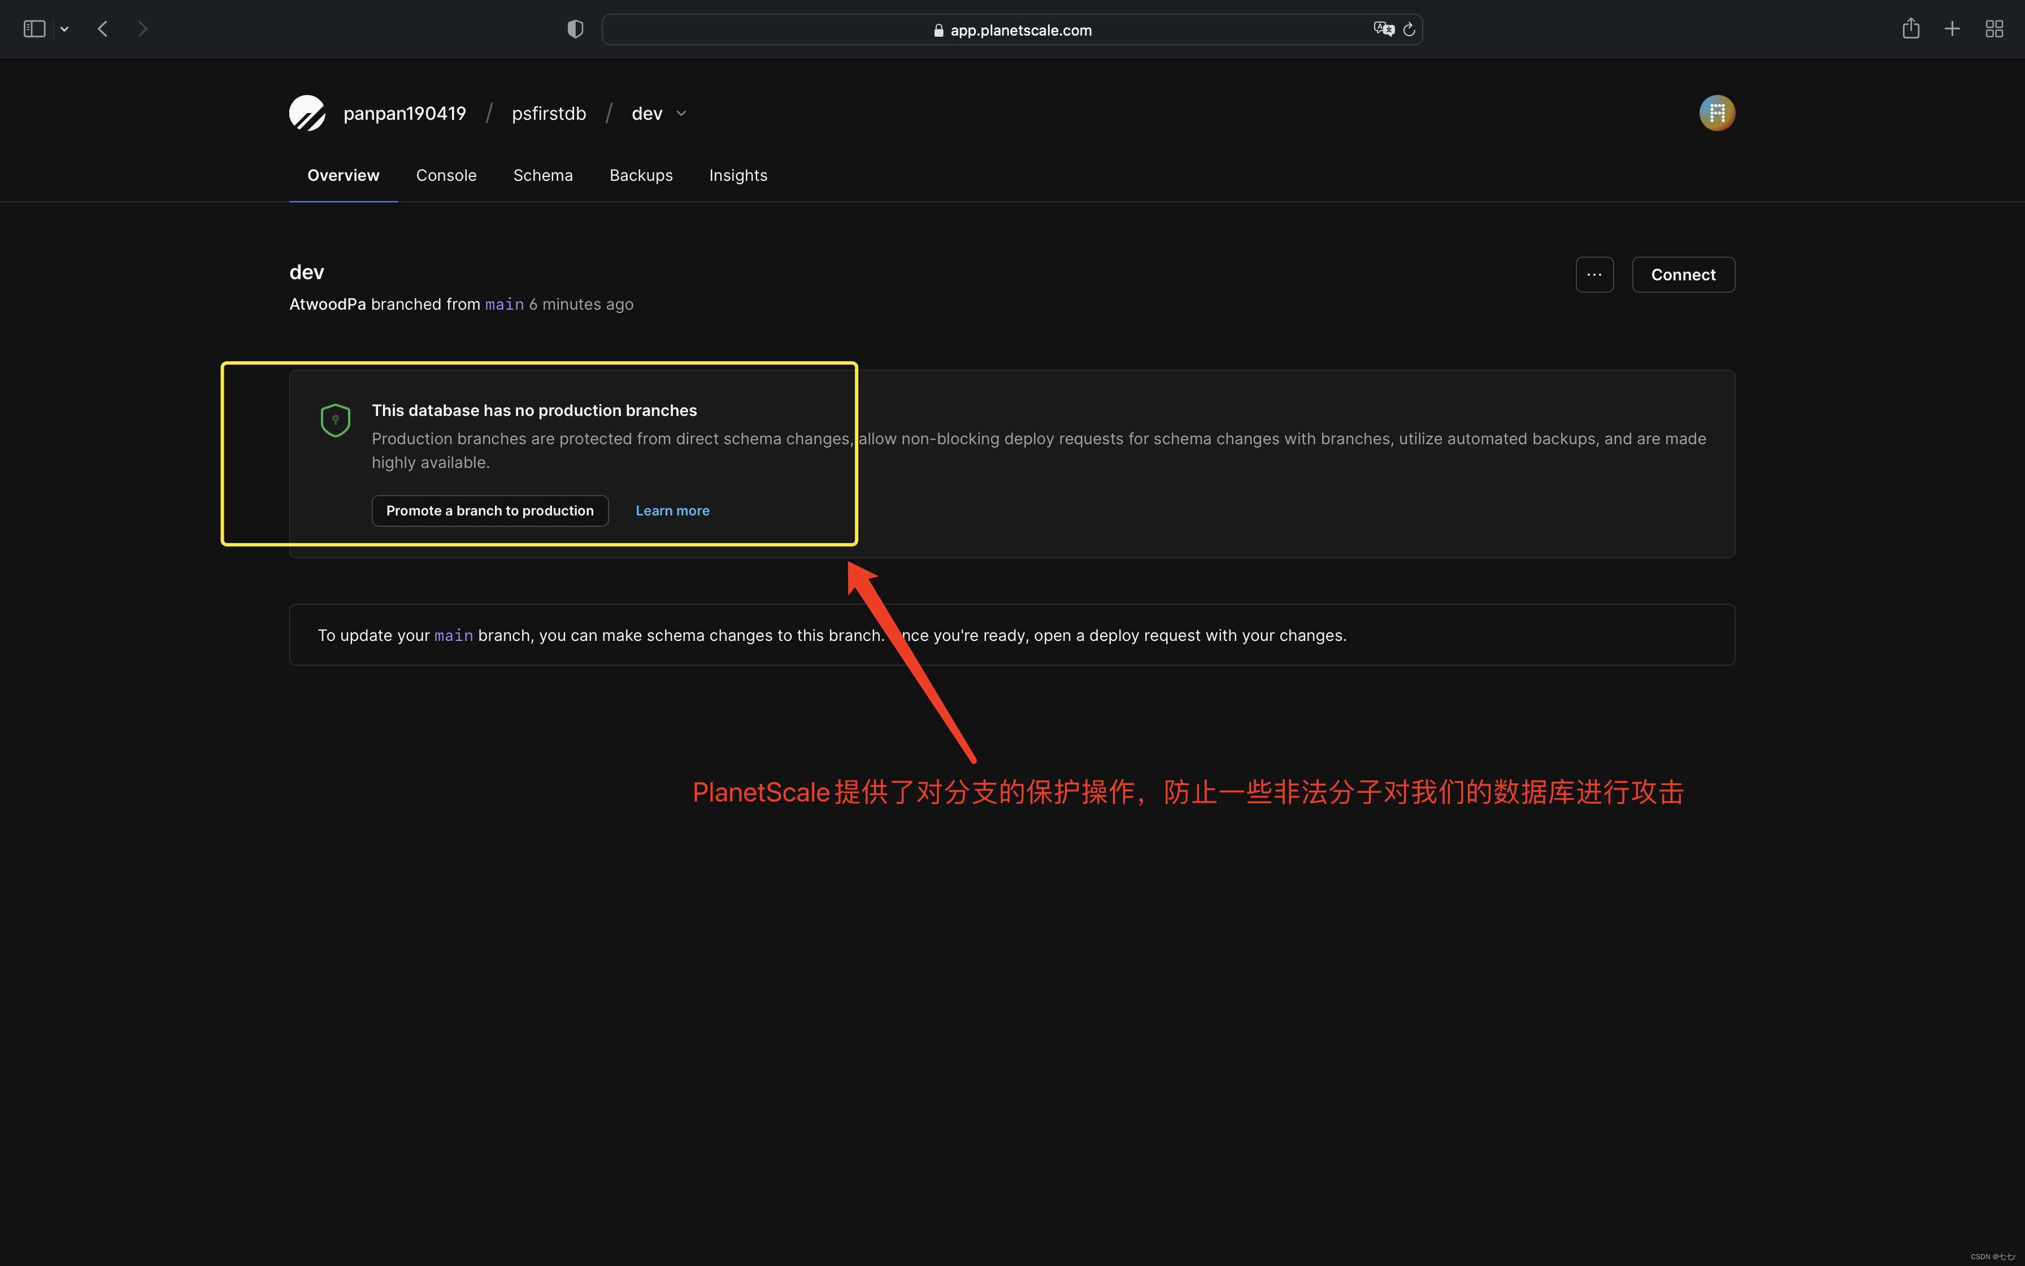Switch to the Schema tab
The width and height of the screenshot is (2025, 1266).
pyautogui.click(x=543, y=175)
